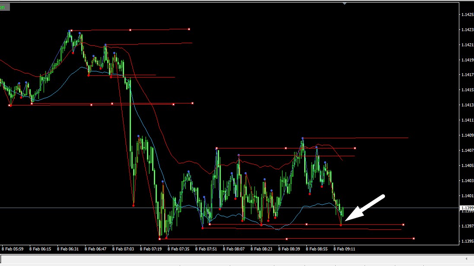Click the gray chart shift triangle marker
The height and width of the screenshot is (266, 474).
tap(344, 3)
